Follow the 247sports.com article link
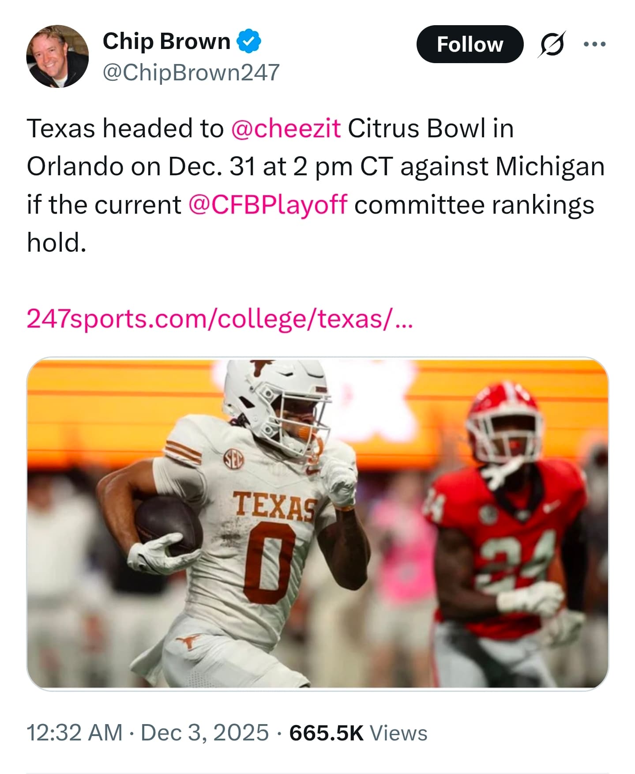The height and width of the screenshot is (774, 635). tap(219, 318)
